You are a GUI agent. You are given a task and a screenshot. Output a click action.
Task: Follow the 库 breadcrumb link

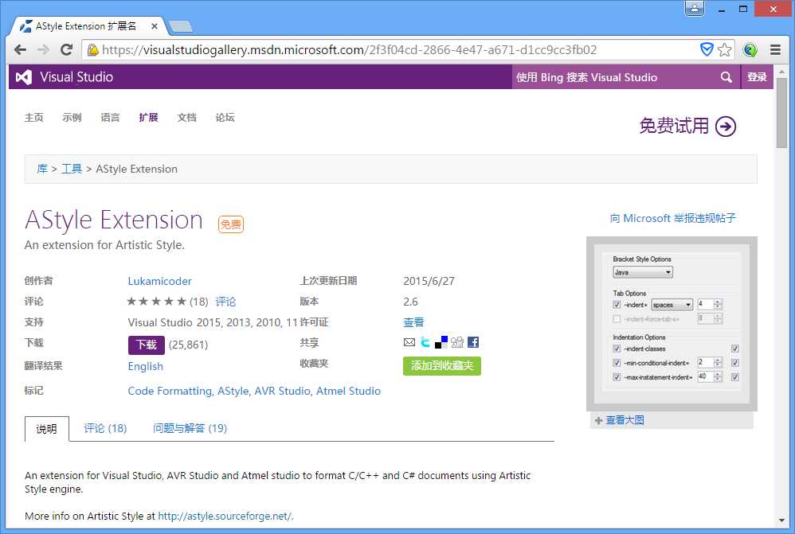[x=42, y=169]
